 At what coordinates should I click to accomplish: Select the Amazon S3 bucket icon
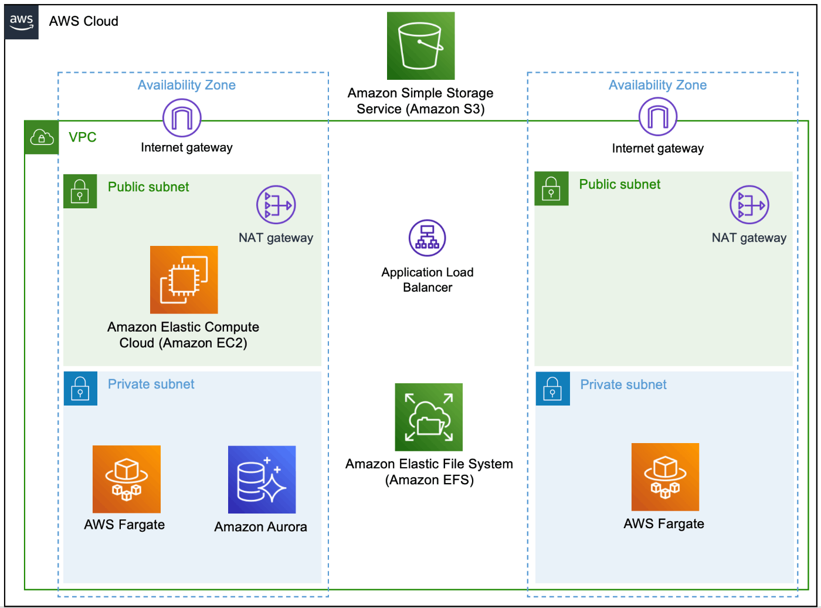(x=420, y=46)
